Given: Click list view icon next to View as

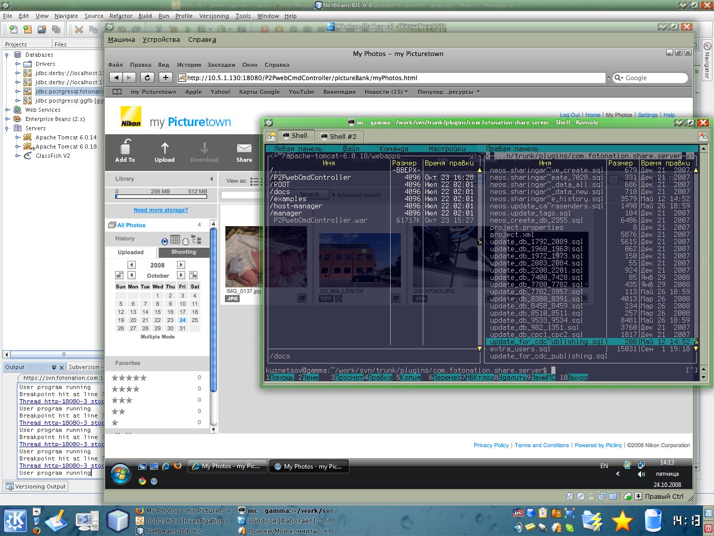Looking at the screenshot, I should click(254, 181).
